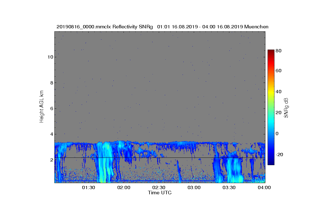328x218 pixels.
Task: Click the 03:30 time tick label
Action: click(x=230, y=188)
